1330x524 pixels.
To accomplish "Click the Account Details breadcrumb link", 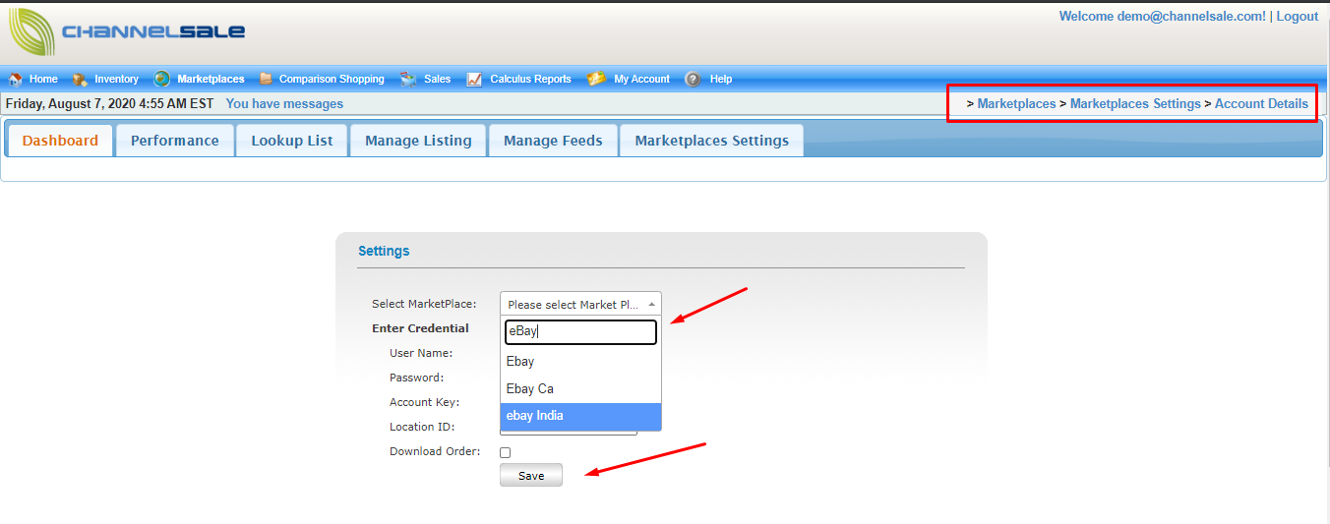I will tap(1261, 104).
